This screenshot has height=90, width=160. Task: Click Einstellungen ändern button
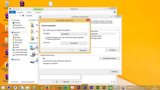pos(109,58)
